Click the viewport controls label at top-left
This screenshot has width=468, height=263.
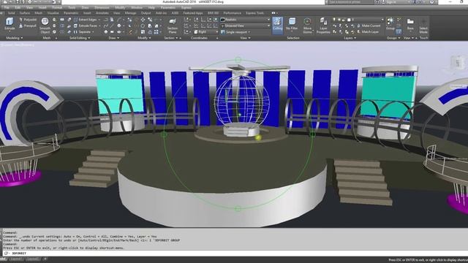pos(18,45)
